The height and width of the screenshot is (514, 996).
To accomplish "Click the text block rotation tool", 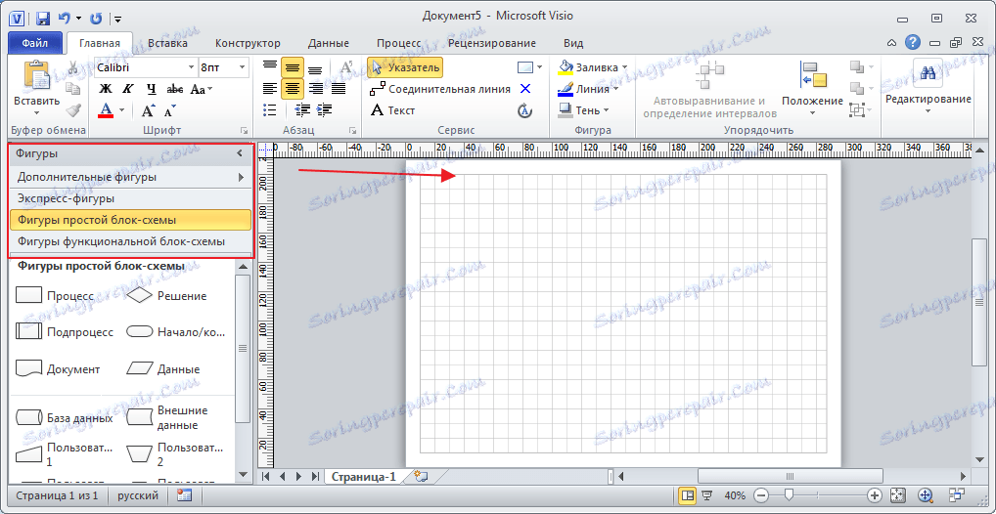I will (x=524, y=110).
